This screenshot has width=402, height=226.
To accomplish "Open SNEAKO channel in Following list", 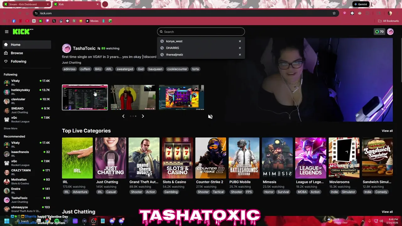I will [27, 110].
